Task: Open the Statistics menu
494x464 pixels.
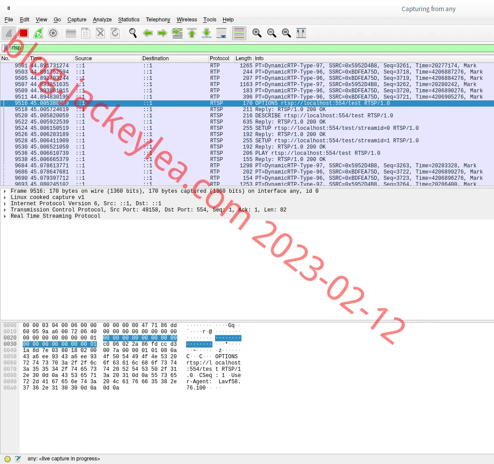Action: tap(129, 20)
